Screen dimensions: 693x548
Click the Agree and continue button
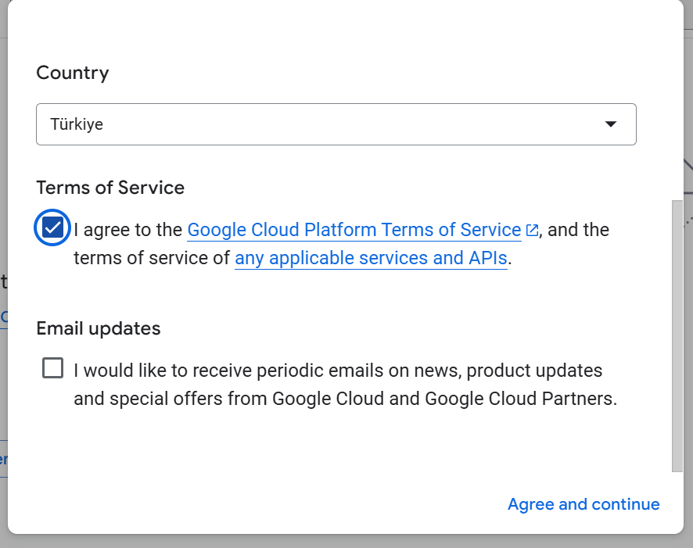pyautogui.click(x=583, y=504)
